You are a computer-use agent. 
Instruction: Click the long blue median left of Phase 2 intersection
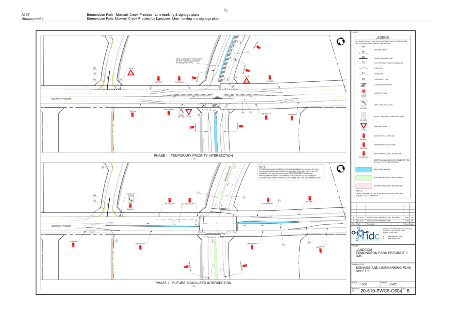click(x=153, y=226)
